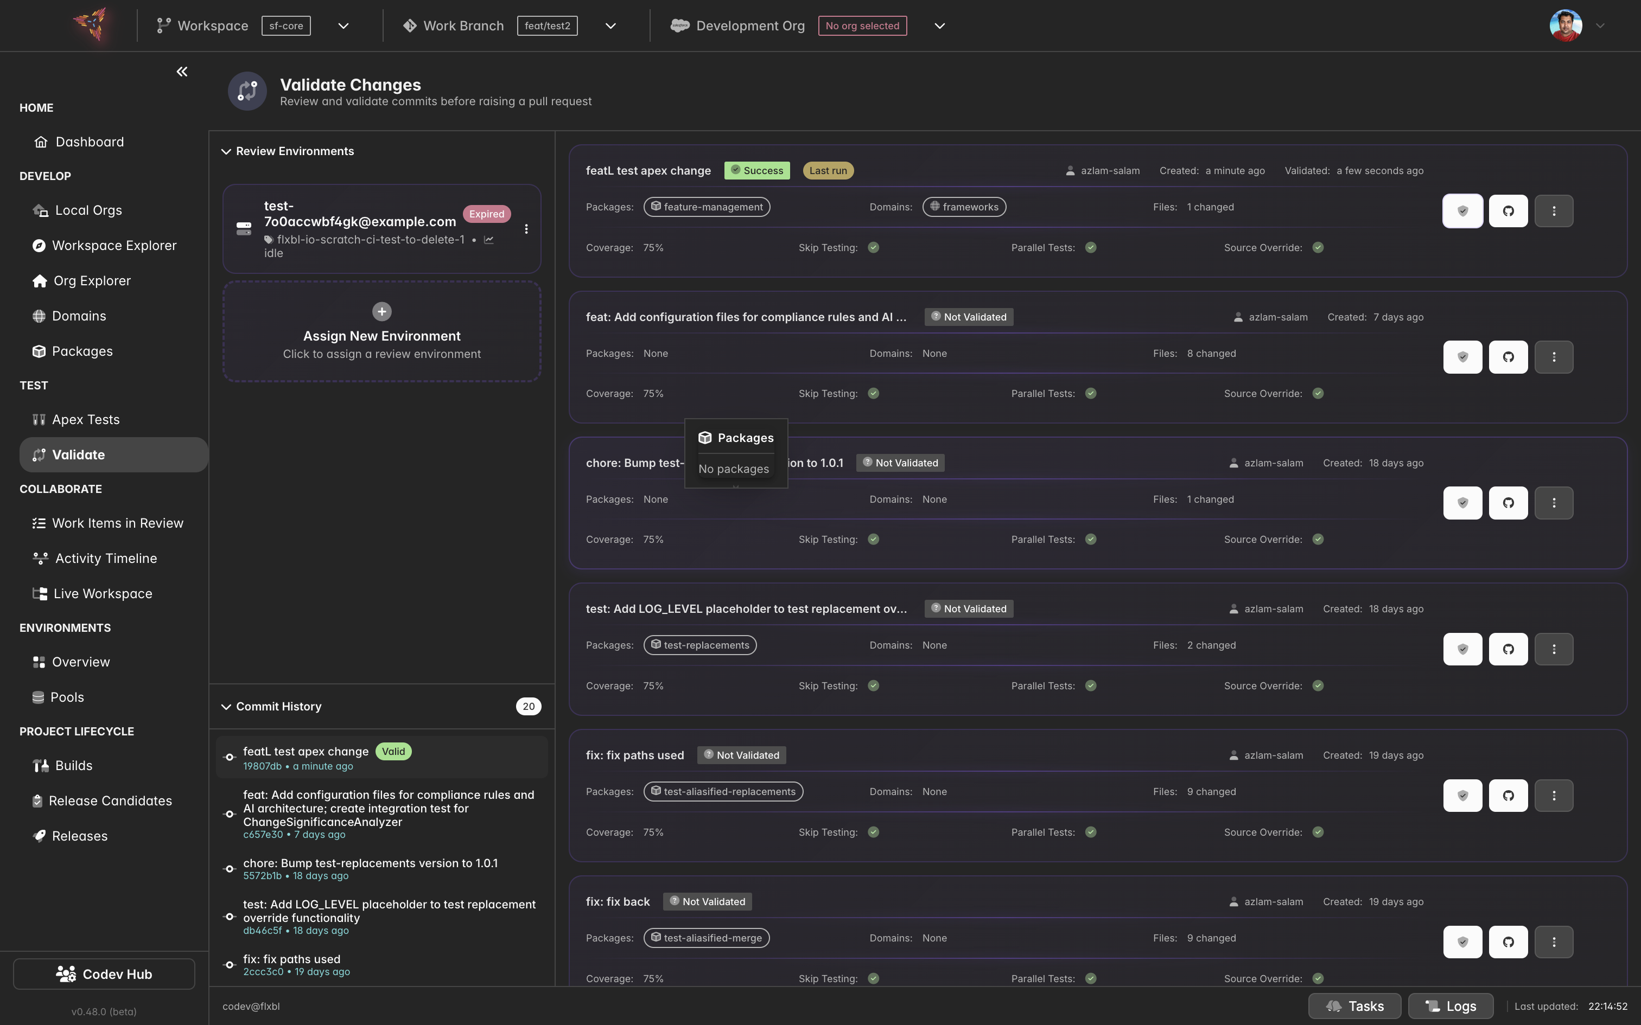Open Release Candidates page
The image size is (1641, 1025).
coord(111,800)
